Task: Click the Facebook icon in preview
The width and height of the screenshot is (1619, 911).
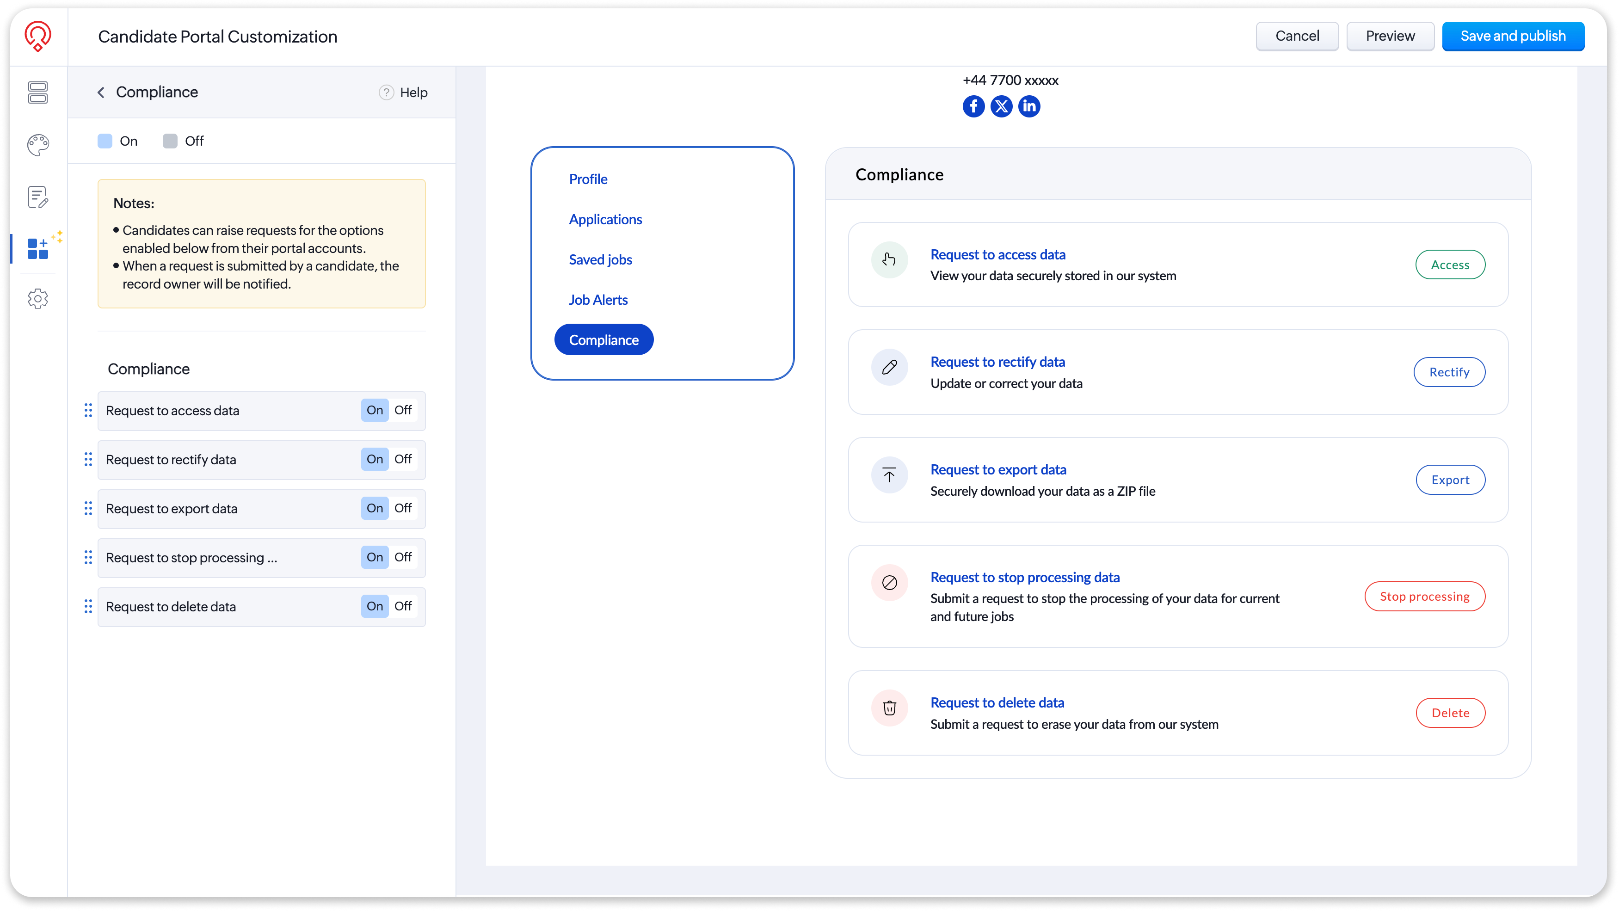Action: click(973, 106)
